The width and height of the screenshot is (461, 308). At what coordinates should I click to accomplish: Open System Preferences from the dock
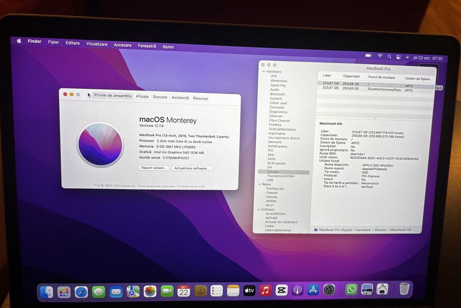point(329,290)
